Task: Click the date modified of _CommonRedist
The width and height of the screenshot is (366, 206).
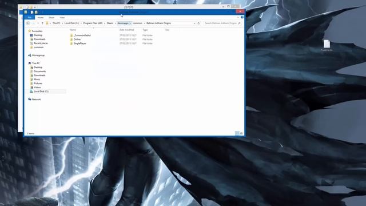Action: point(128,35)
